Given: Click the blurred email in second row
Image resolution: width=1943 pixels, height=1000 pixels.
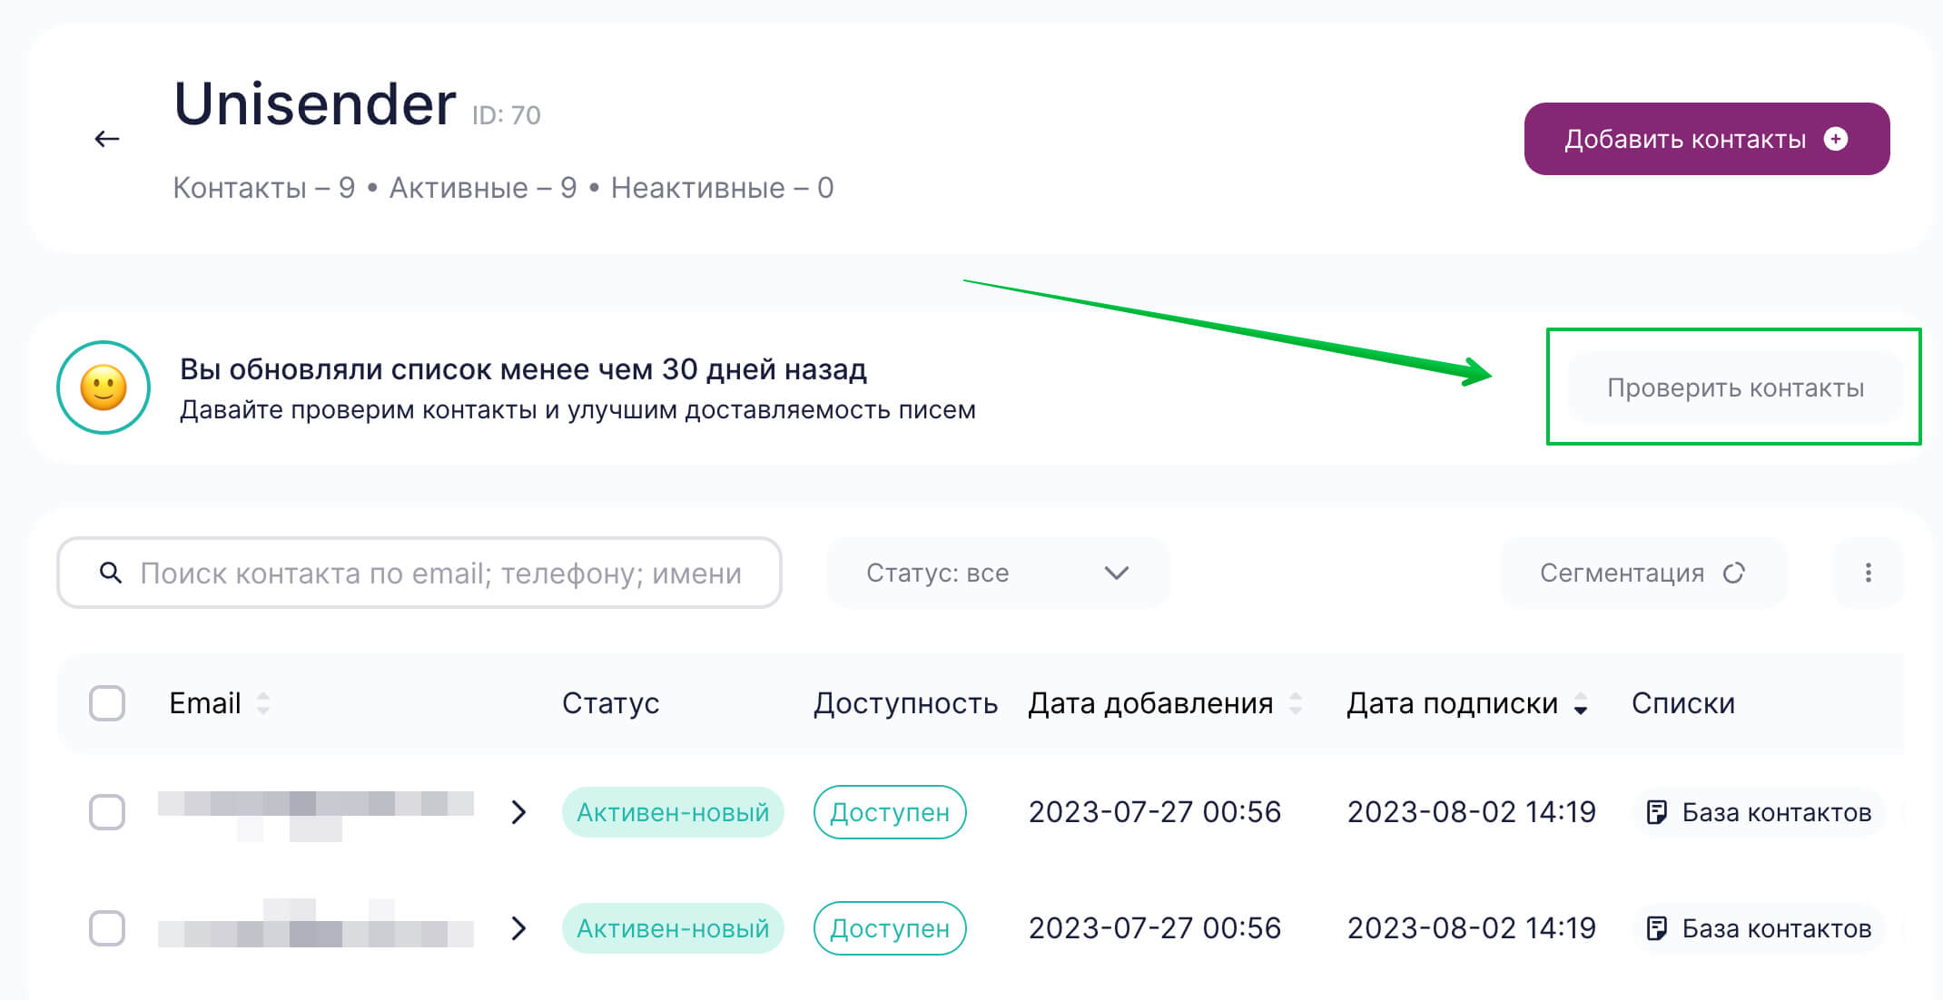Looking at the screenshot, I should click(x=316, y=924).
